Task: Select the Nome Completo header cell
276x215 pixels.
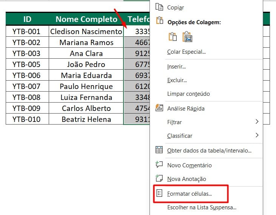Action: pyautogui.click(x=86, y=19)
